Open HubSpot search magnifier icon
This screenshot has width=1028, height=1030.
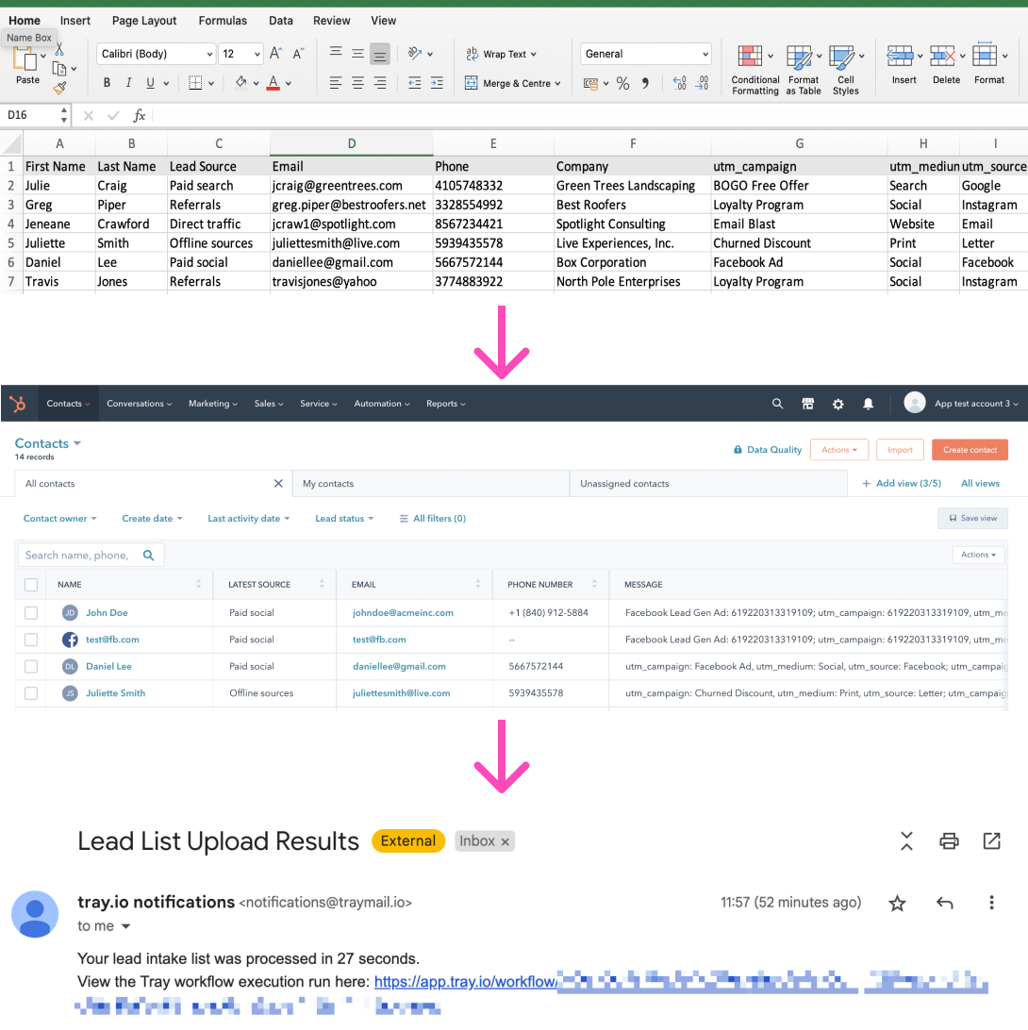coord(777,404)
